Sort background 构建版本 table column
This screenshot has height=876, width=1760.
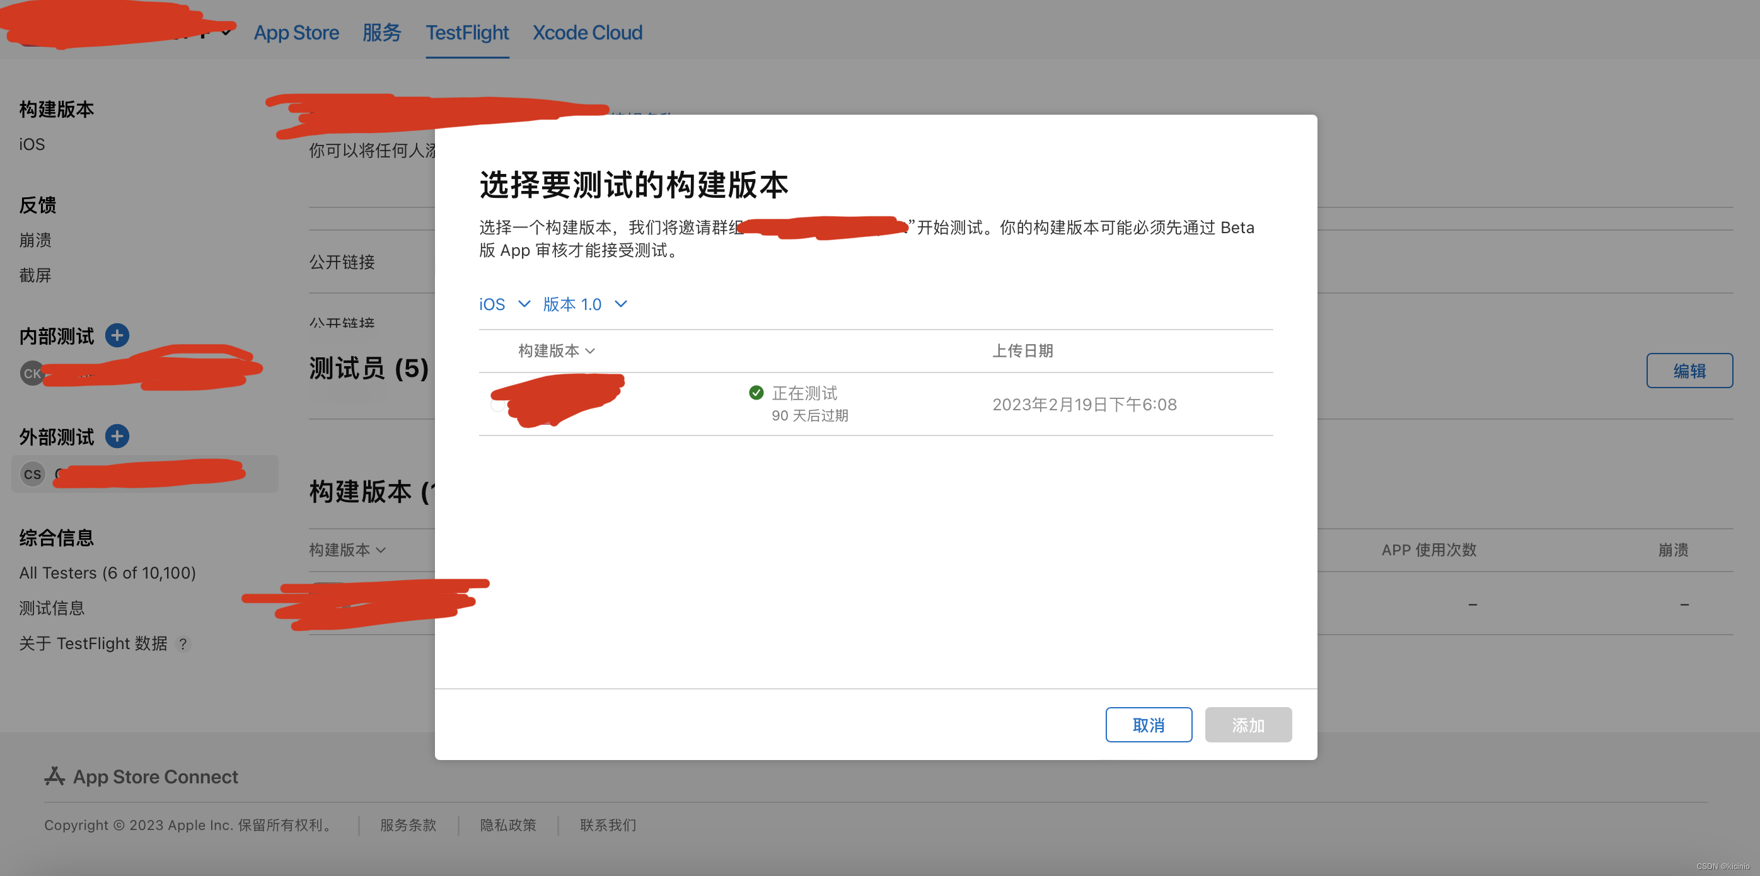click(347, 550)
